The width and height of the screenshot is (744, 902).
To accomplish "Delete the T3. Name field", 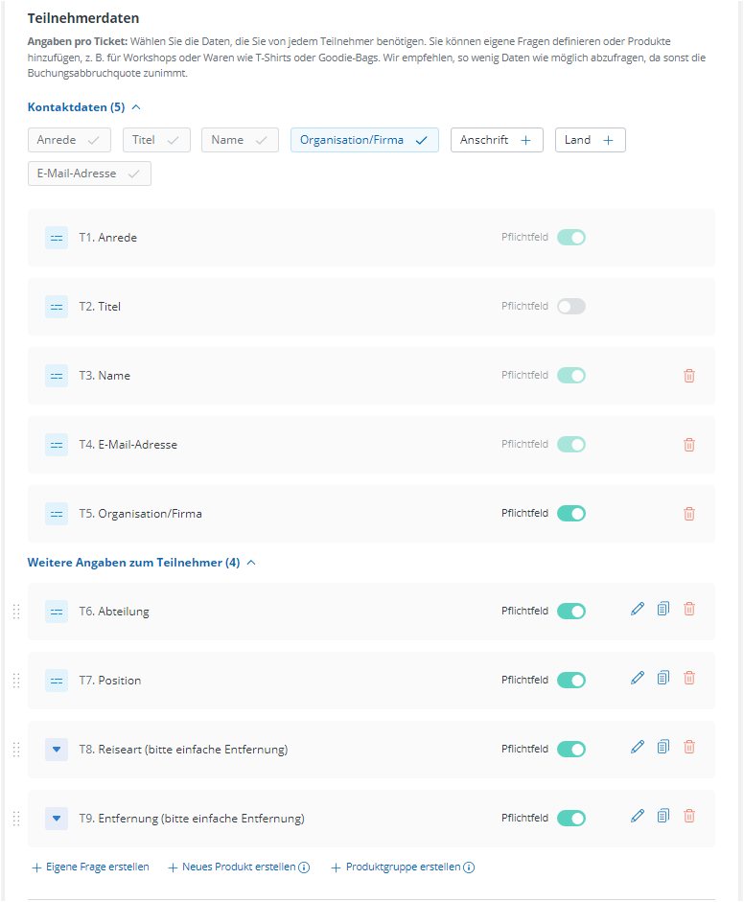I will (x=688, y=376).
